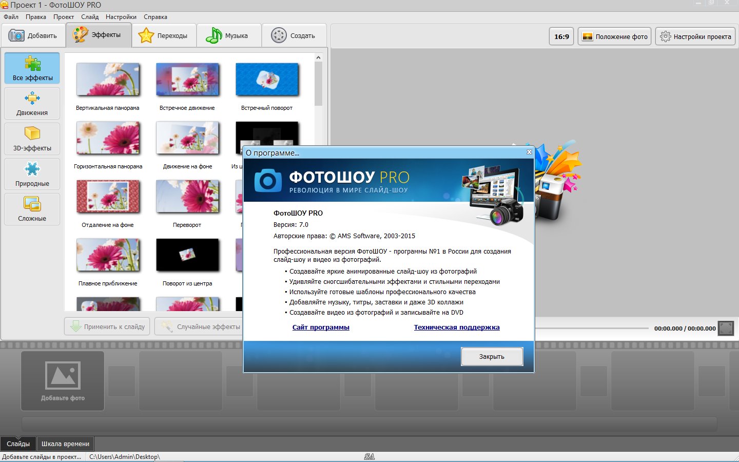This screenshot has height=462, width=739.
Task: Pick the Вертикальная панорама effect thumbnail
Action: click(108, 80)
